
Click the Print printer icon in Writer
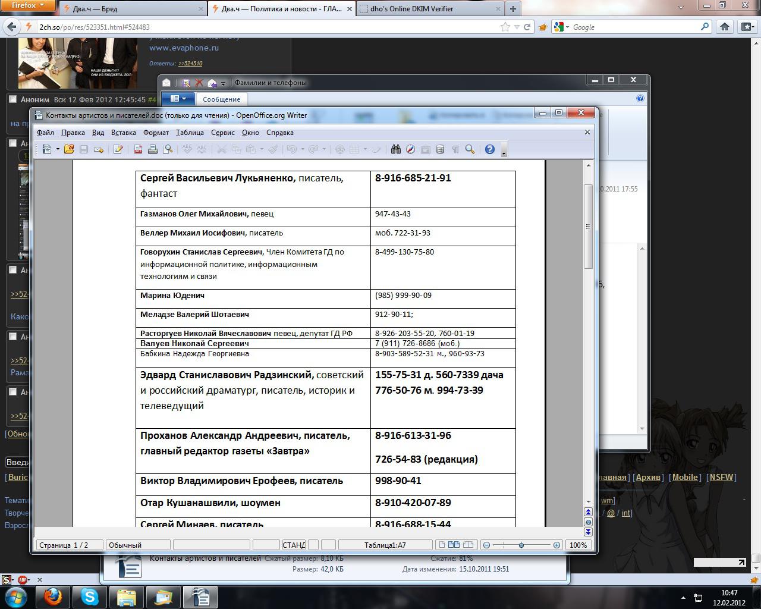pos(153,149)
